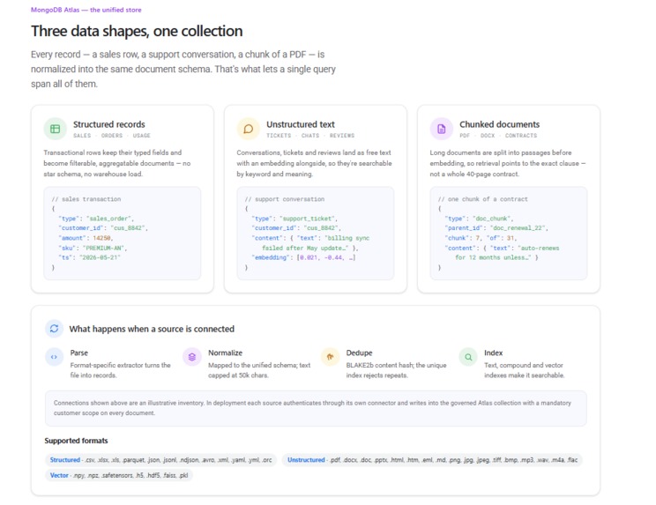Click the 'Structured' formats chip

coord(160,460)
